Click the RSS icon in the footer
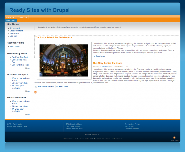 tap(175, 137)
